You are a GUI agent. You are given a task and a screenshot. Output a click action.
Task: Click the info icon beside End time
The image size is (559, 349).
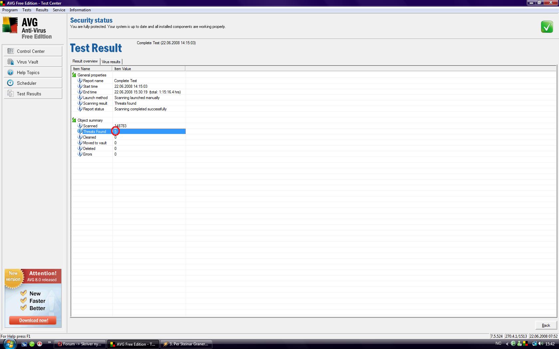pos(80,92)
